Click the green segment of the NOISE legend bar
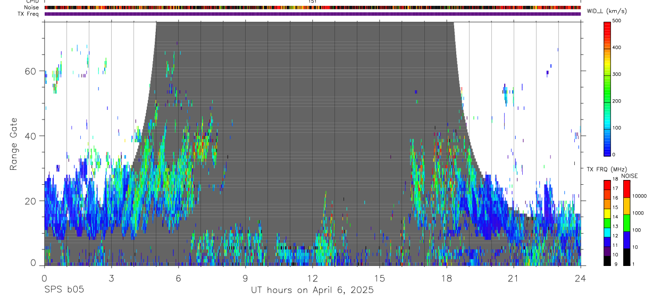This screenshot has height=301, width=653. [626, 223]
